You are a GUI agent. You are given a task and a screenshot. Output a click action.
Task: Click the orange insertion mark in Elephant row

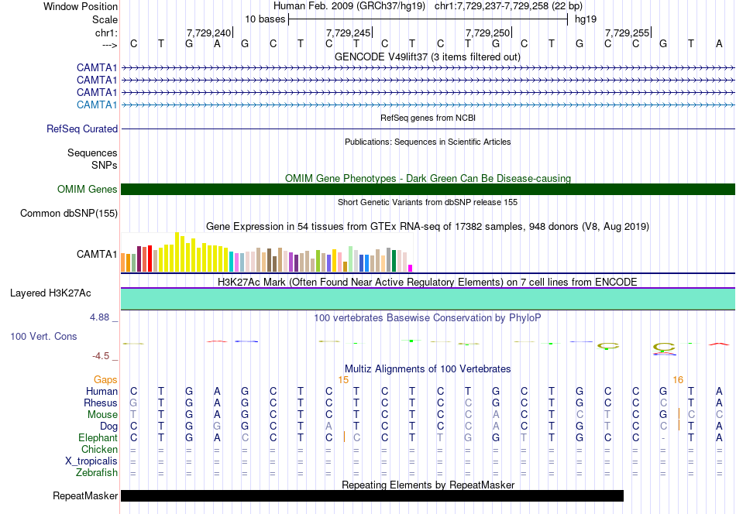344,437
